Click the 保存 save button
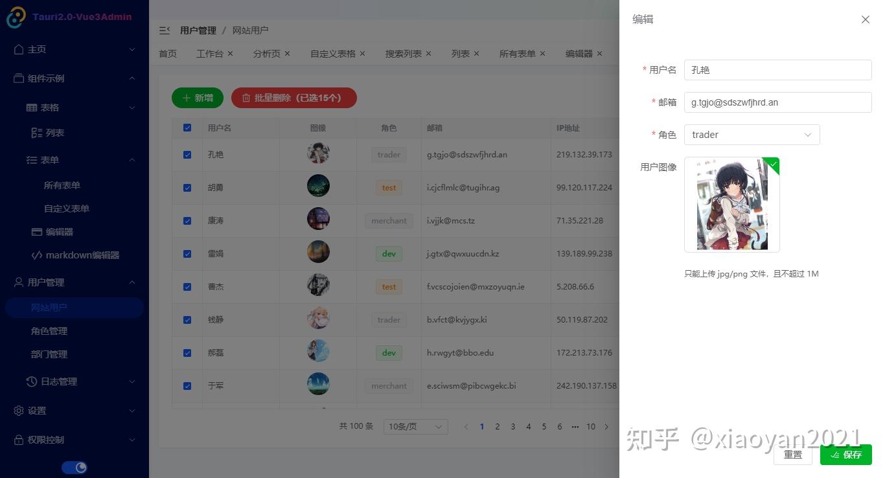Image resolution: width=885 pixels, height=478 pixels. coord(846,454)
